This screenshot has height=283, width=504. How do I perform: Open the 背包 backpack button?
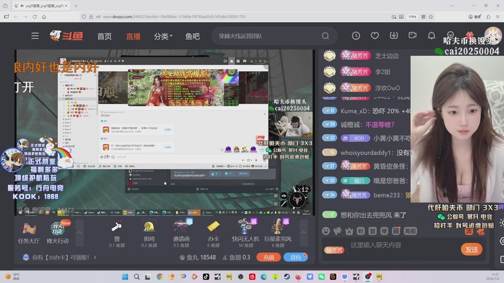click(295, 257)
